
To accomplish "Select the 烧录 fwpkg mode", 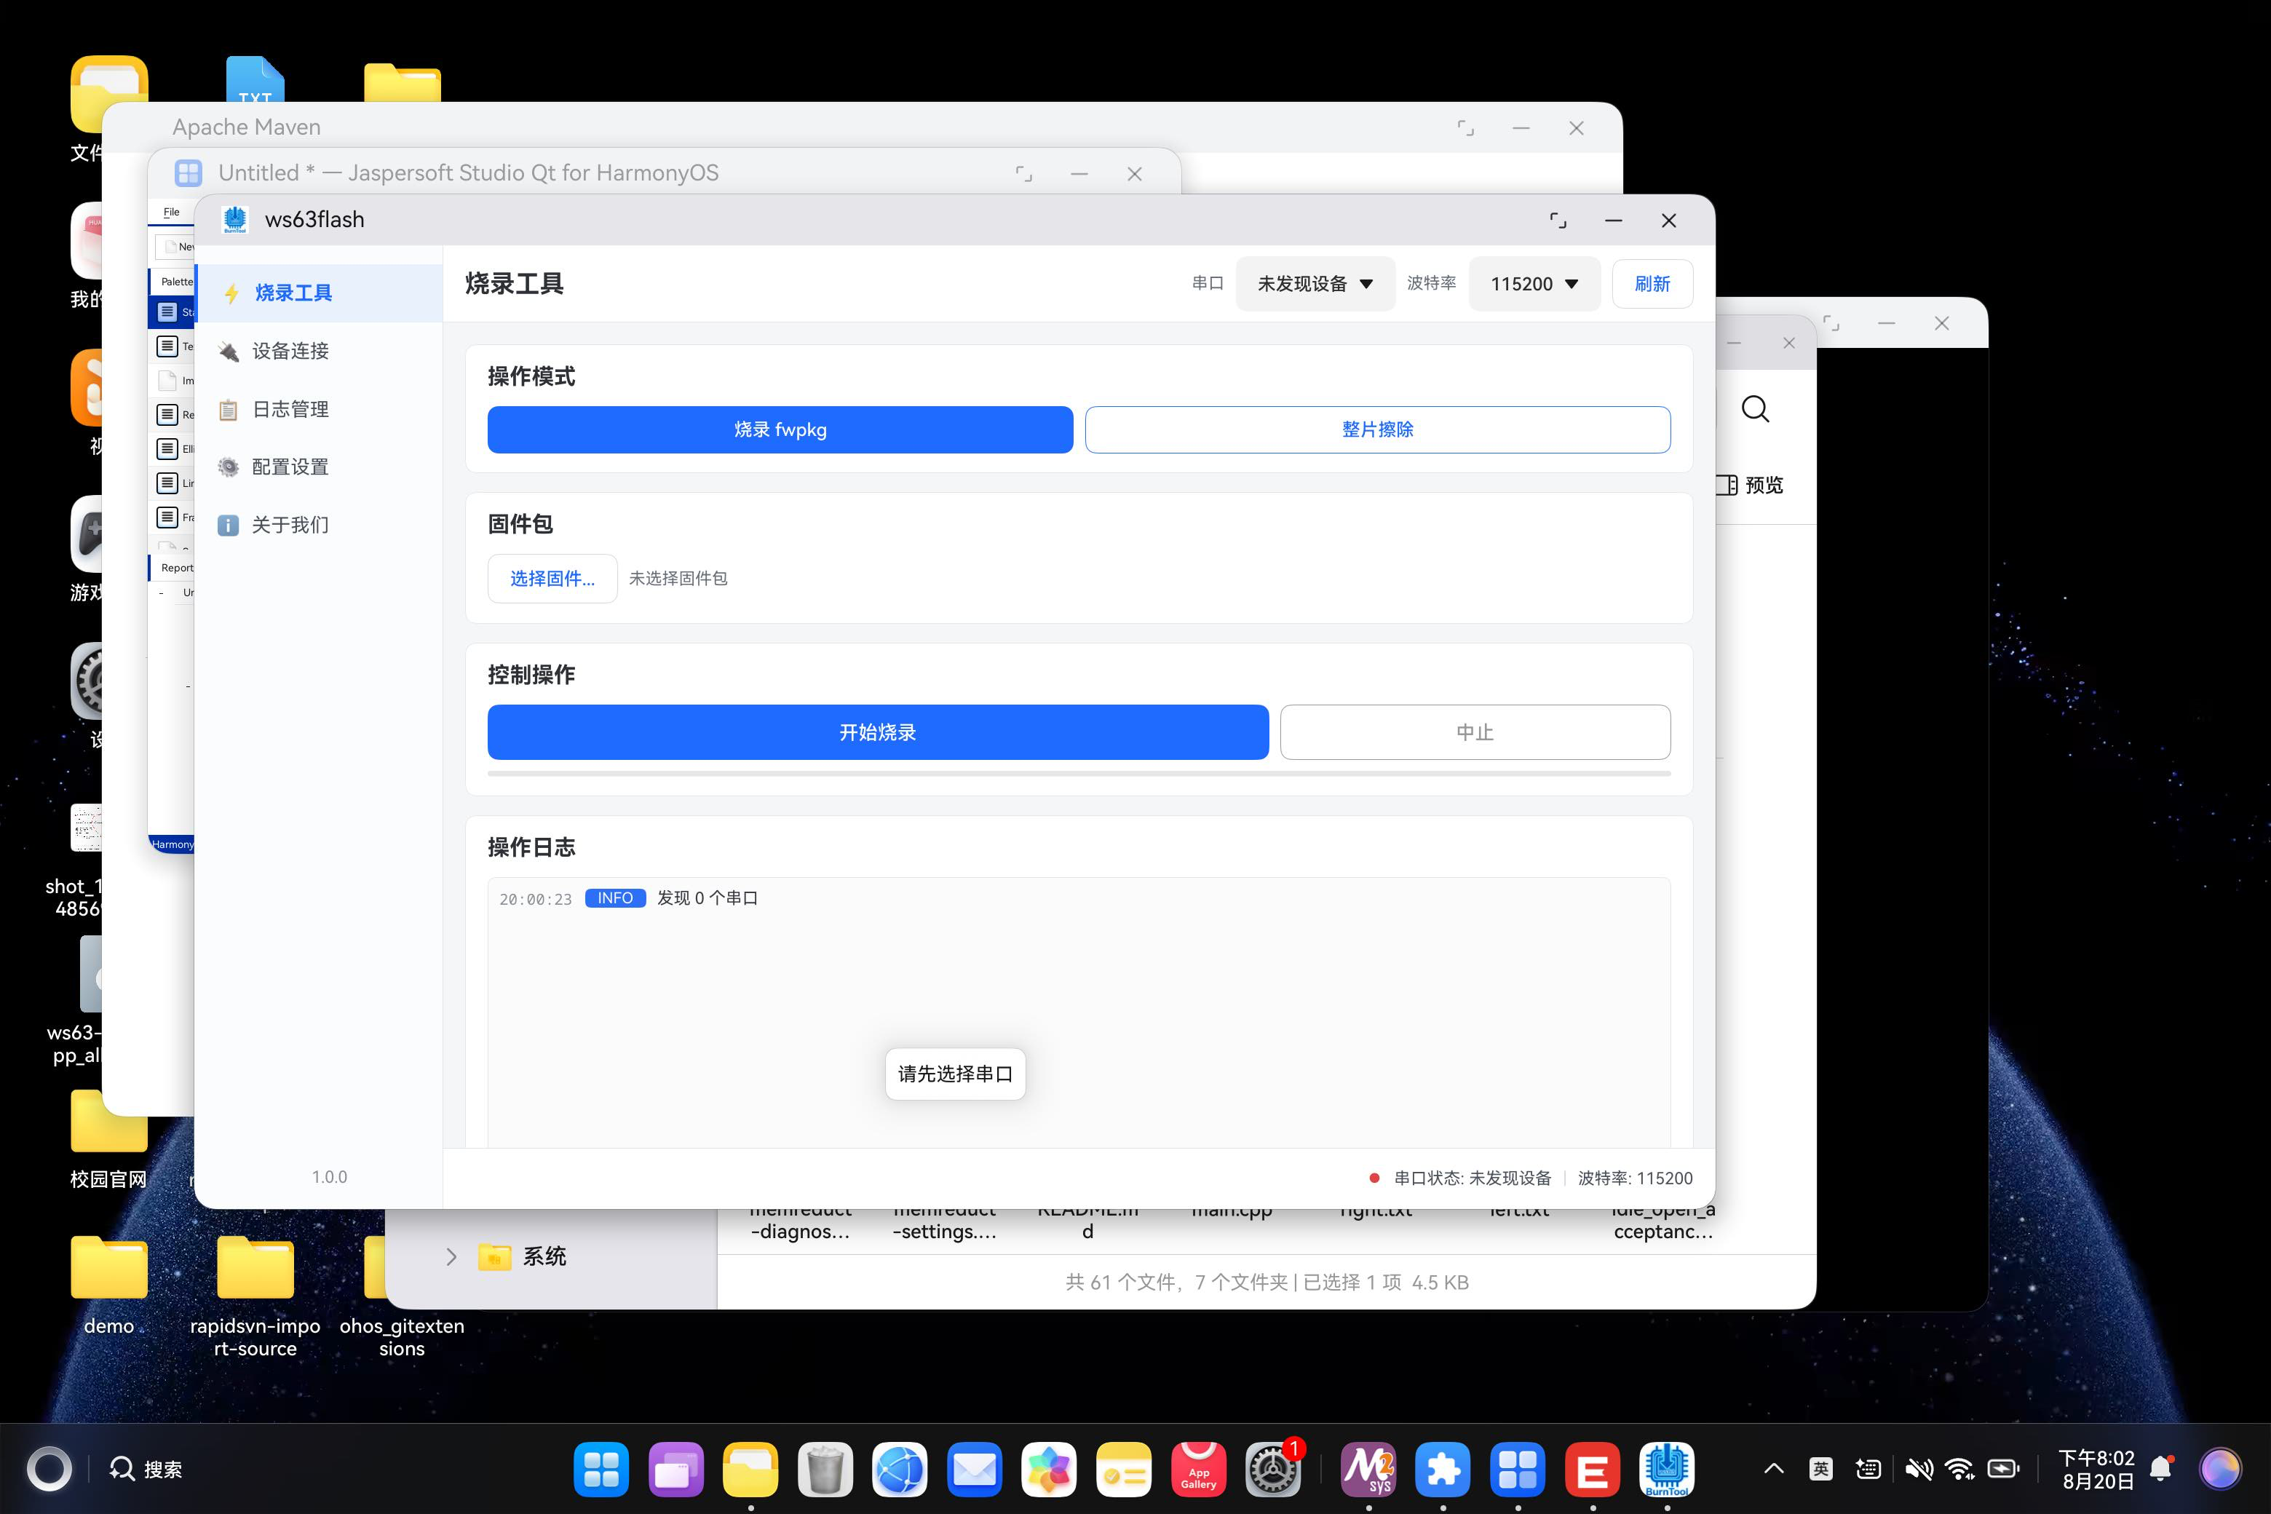I will click(x=780, y=429).
